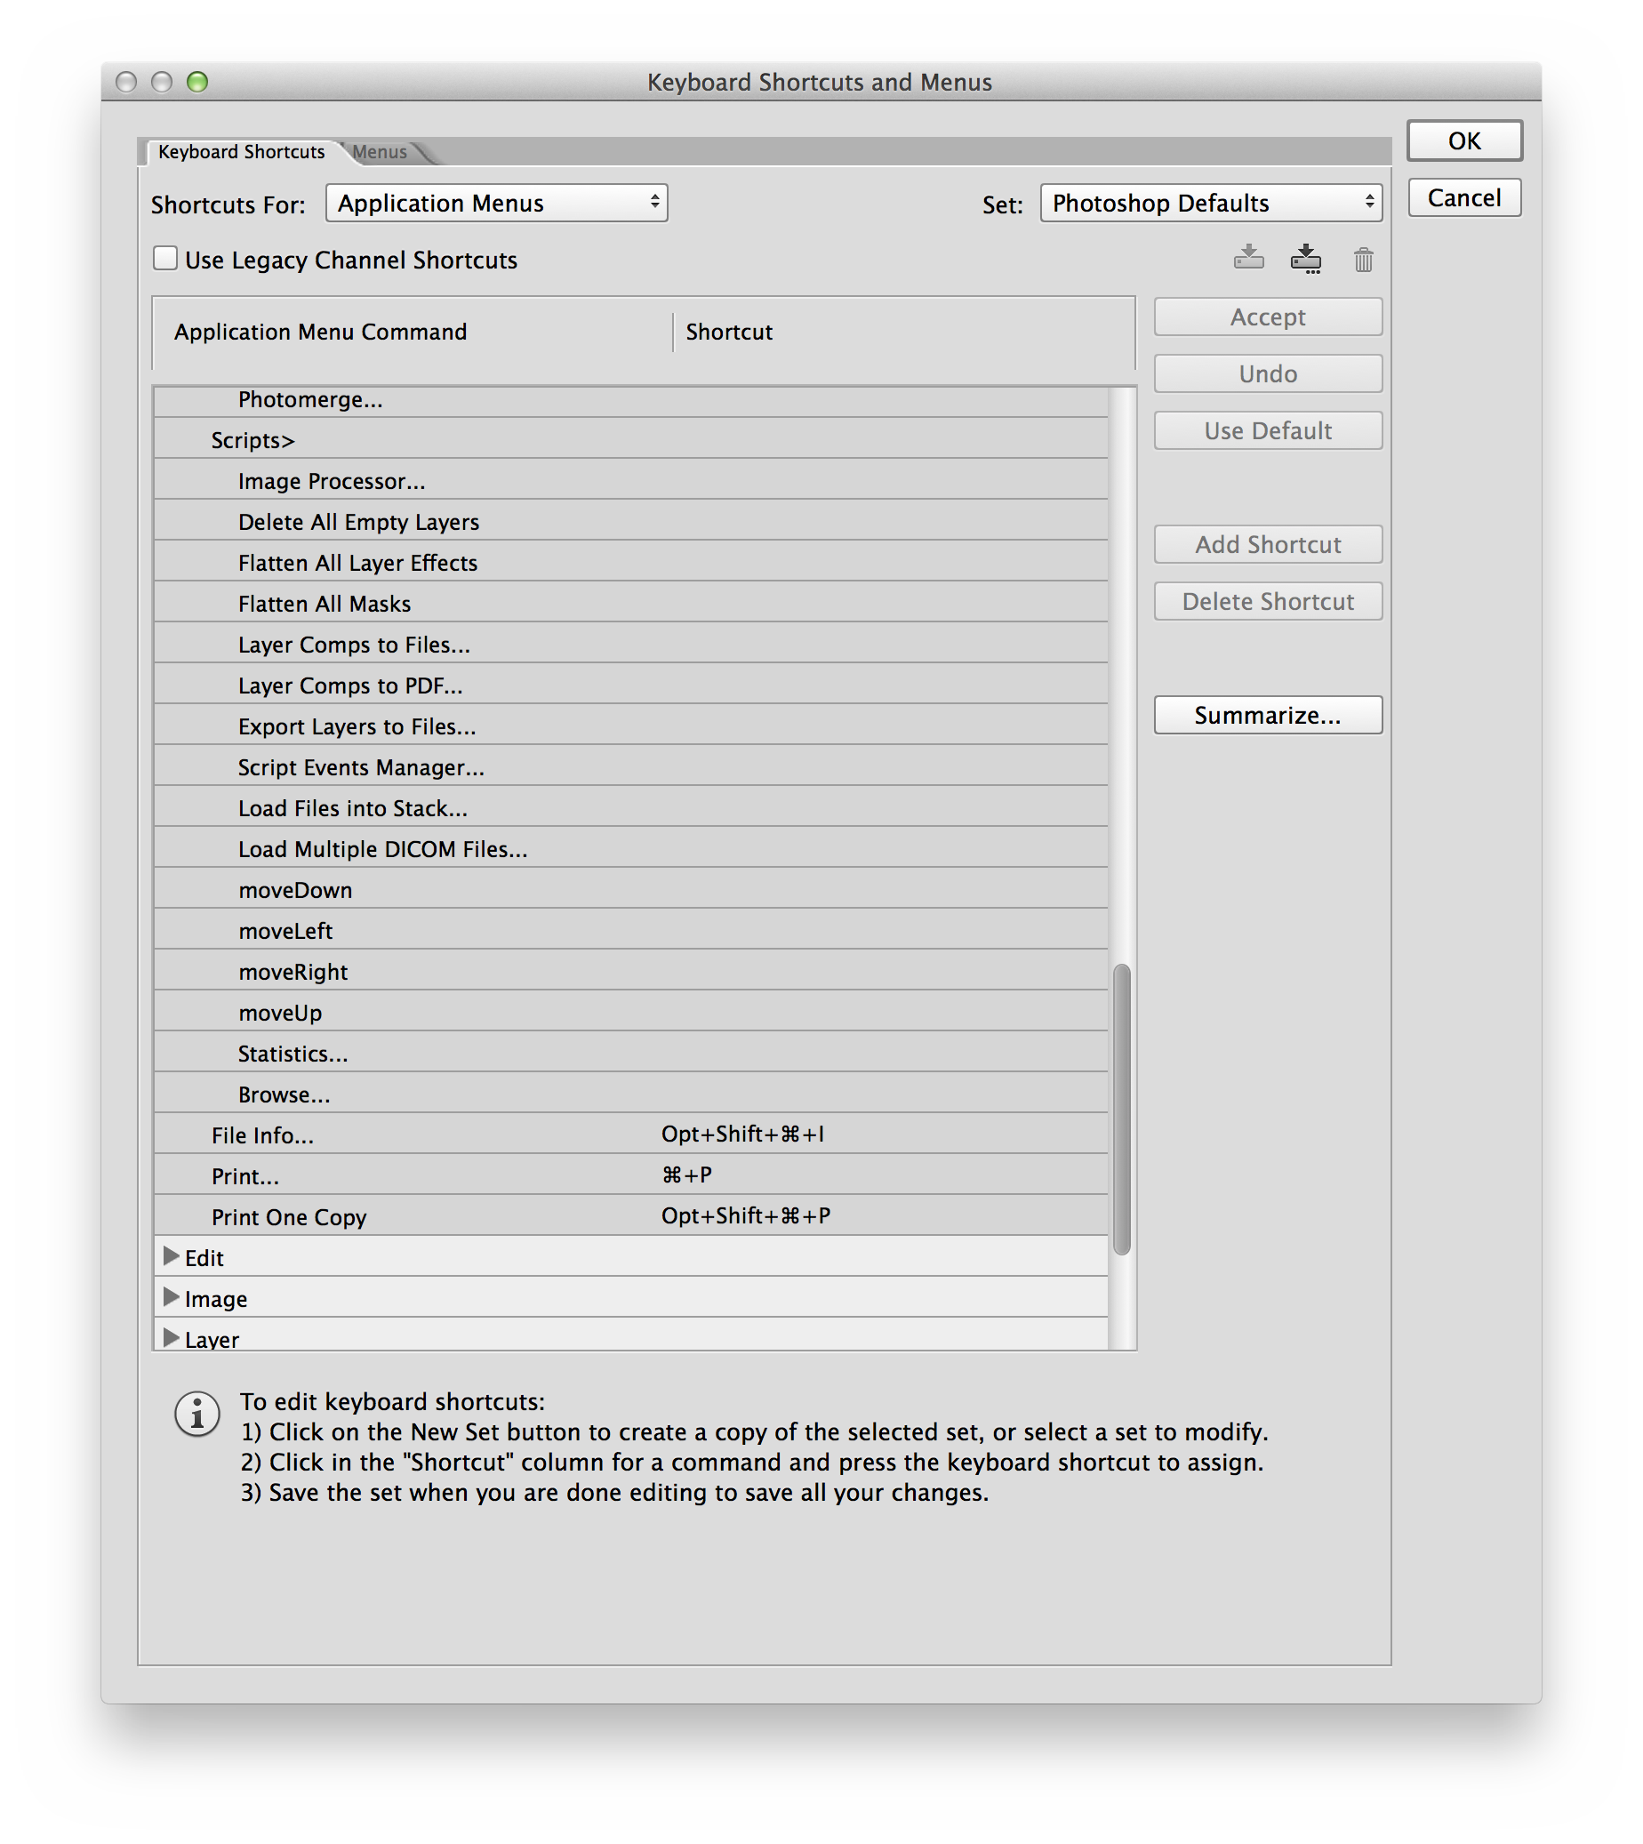
Task: Select Layer Comps to PDF... row
Action: coord(631,685)
